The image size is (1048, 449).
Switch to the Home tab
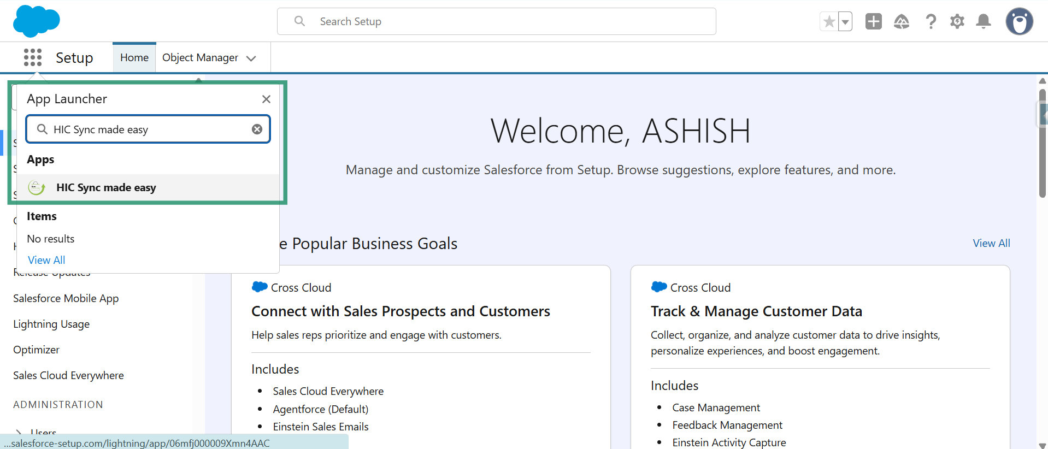[x=134, y=58]
